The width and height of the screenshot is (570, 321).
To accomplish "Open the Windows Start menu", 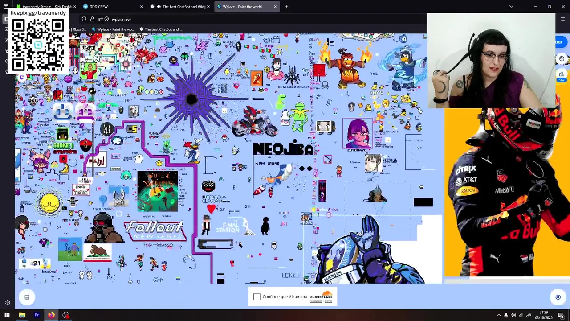I will click(7, 315).
